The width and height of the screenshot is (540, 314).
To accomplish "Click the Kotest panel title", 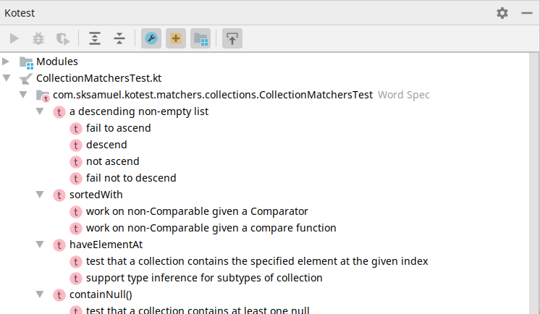I will (20, 13).
